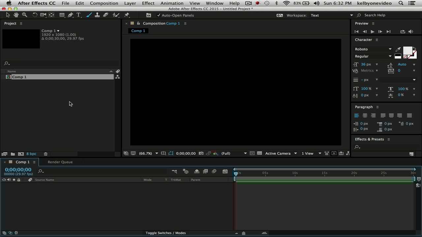Select the Rectangle shape tool

coord(62,15)
